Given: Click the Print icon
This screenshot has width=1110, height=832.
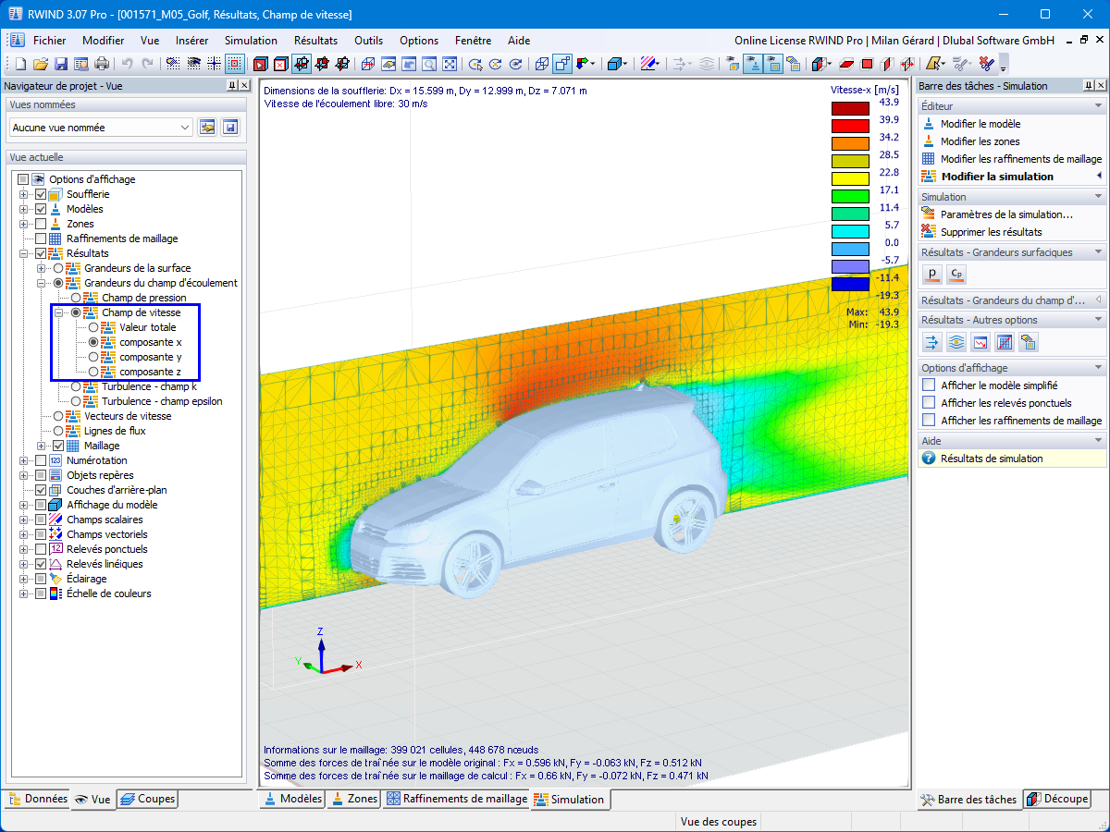Looking at the screenshot, I should click(x=102, y=64).
